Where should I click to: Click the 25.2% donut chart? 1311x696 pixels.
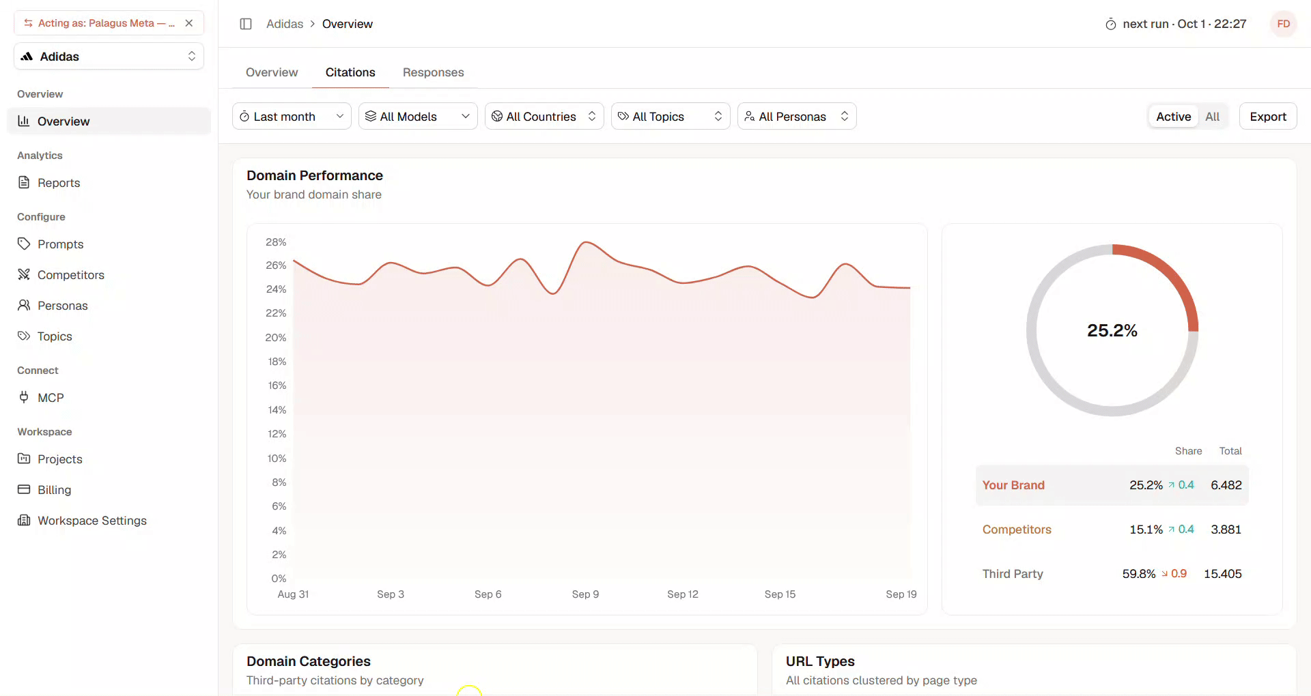click(1112, 330)
